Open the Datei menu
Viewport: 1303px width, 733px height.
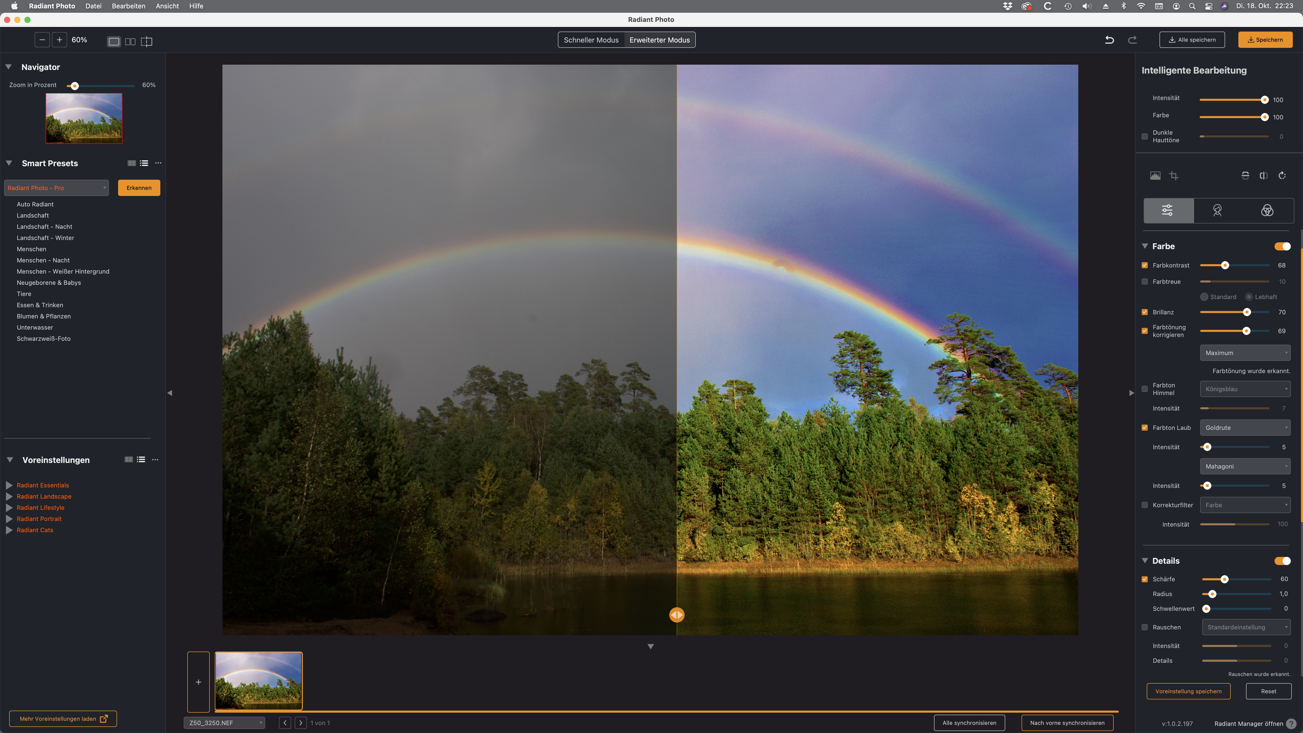pos(93,6)
